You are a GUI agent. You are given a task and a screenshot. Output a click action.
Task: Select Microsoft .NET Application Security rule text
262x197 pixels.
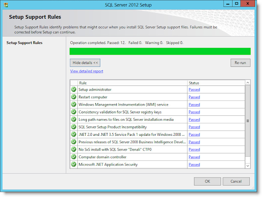pos(108,164)
